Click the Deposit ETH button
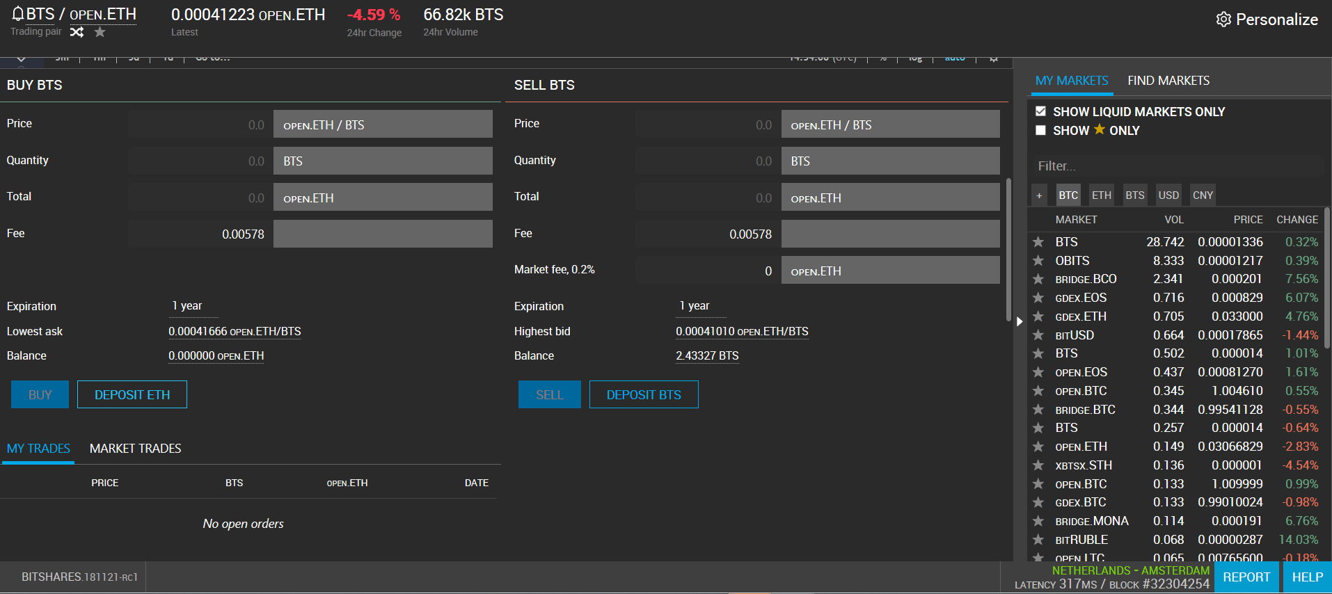 [x=132, y=394]
